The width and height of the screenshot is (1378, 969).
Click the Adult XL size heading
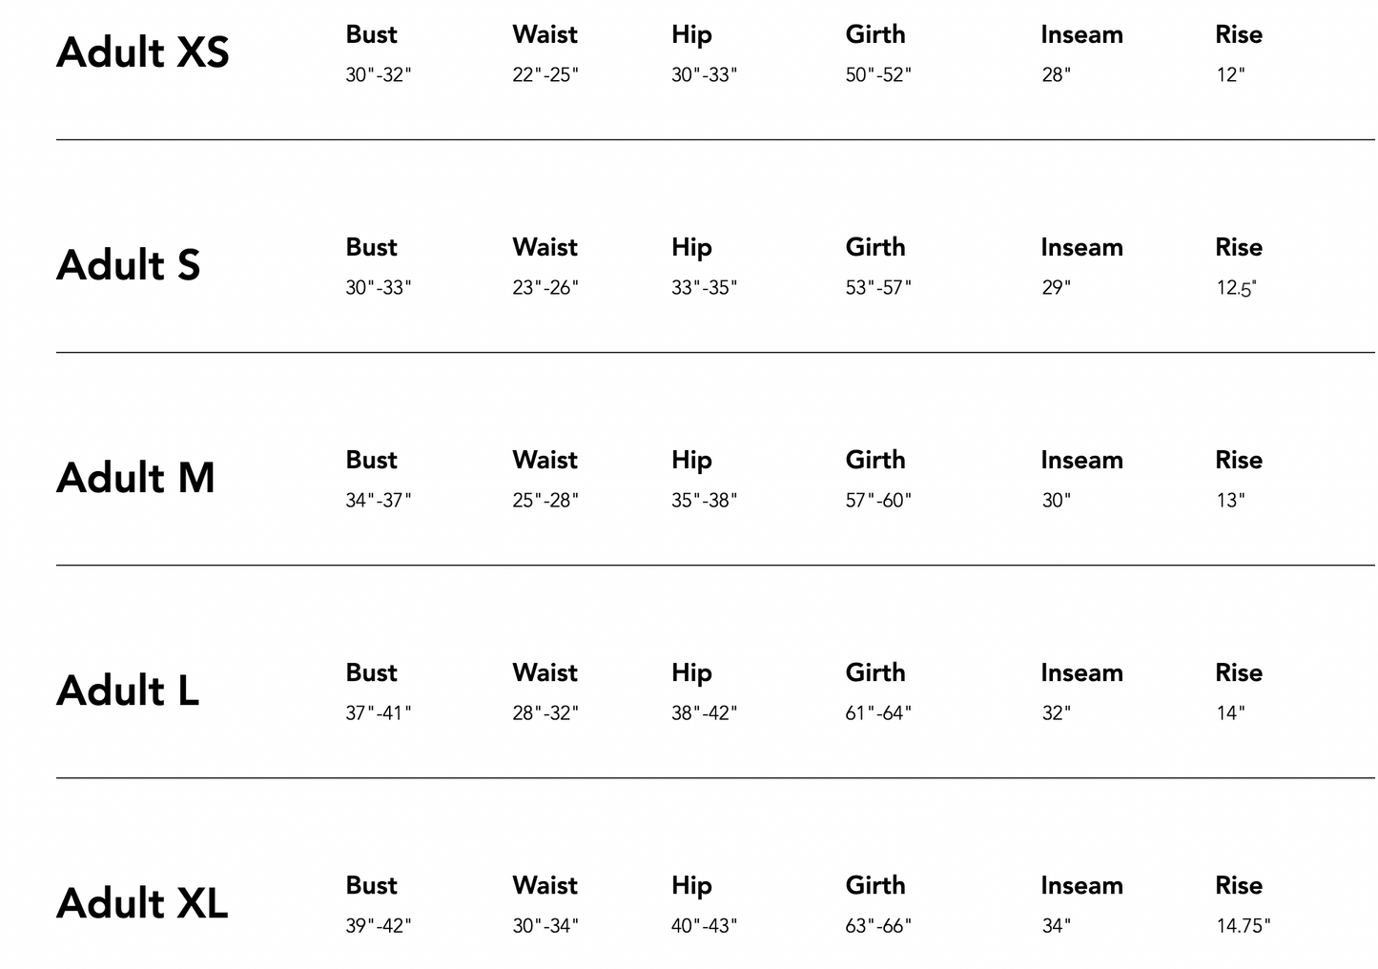[142, 903]
